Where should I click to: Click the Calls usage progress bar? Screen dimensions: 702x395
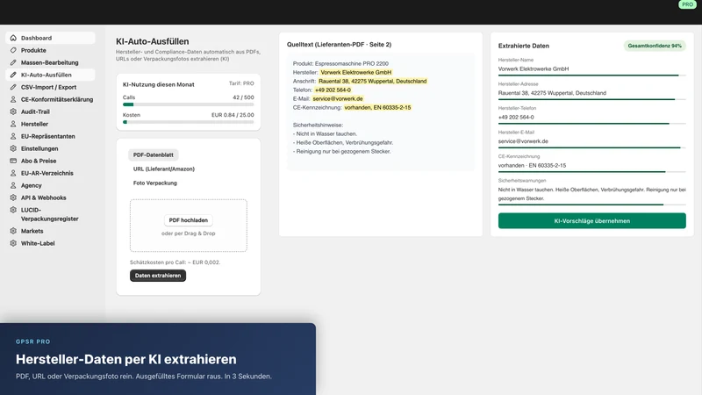pyautogui.click(x=188, y=104)
